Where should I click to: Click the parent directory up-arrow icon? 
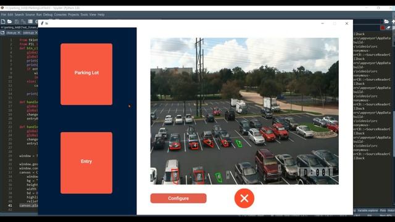(x=393, y=22)
